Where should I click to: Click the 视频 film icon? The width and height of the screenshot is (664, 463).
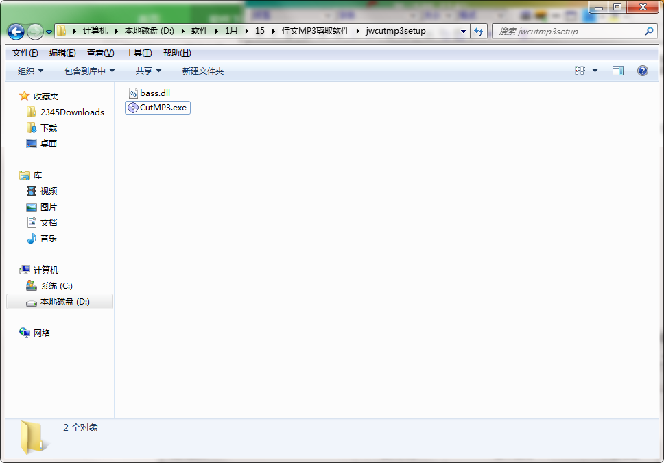(32, 191)
